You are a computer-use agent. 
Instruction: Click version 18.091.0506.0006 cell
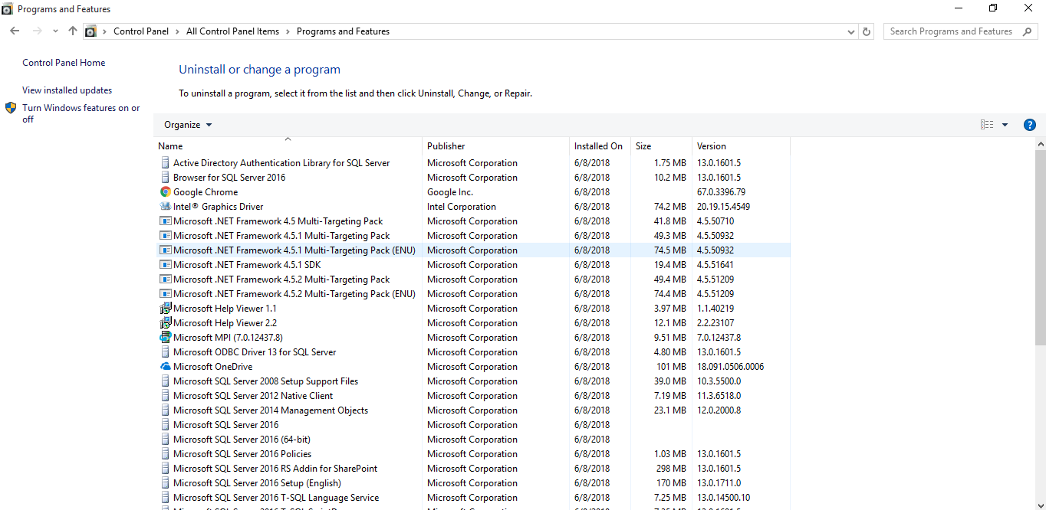[x=730, y=367]
